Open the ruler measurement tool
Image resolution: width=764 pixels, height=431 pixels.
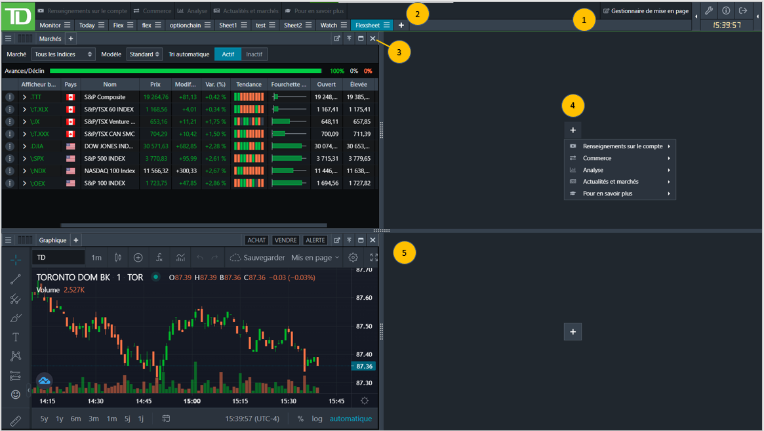tap(16, 420)
